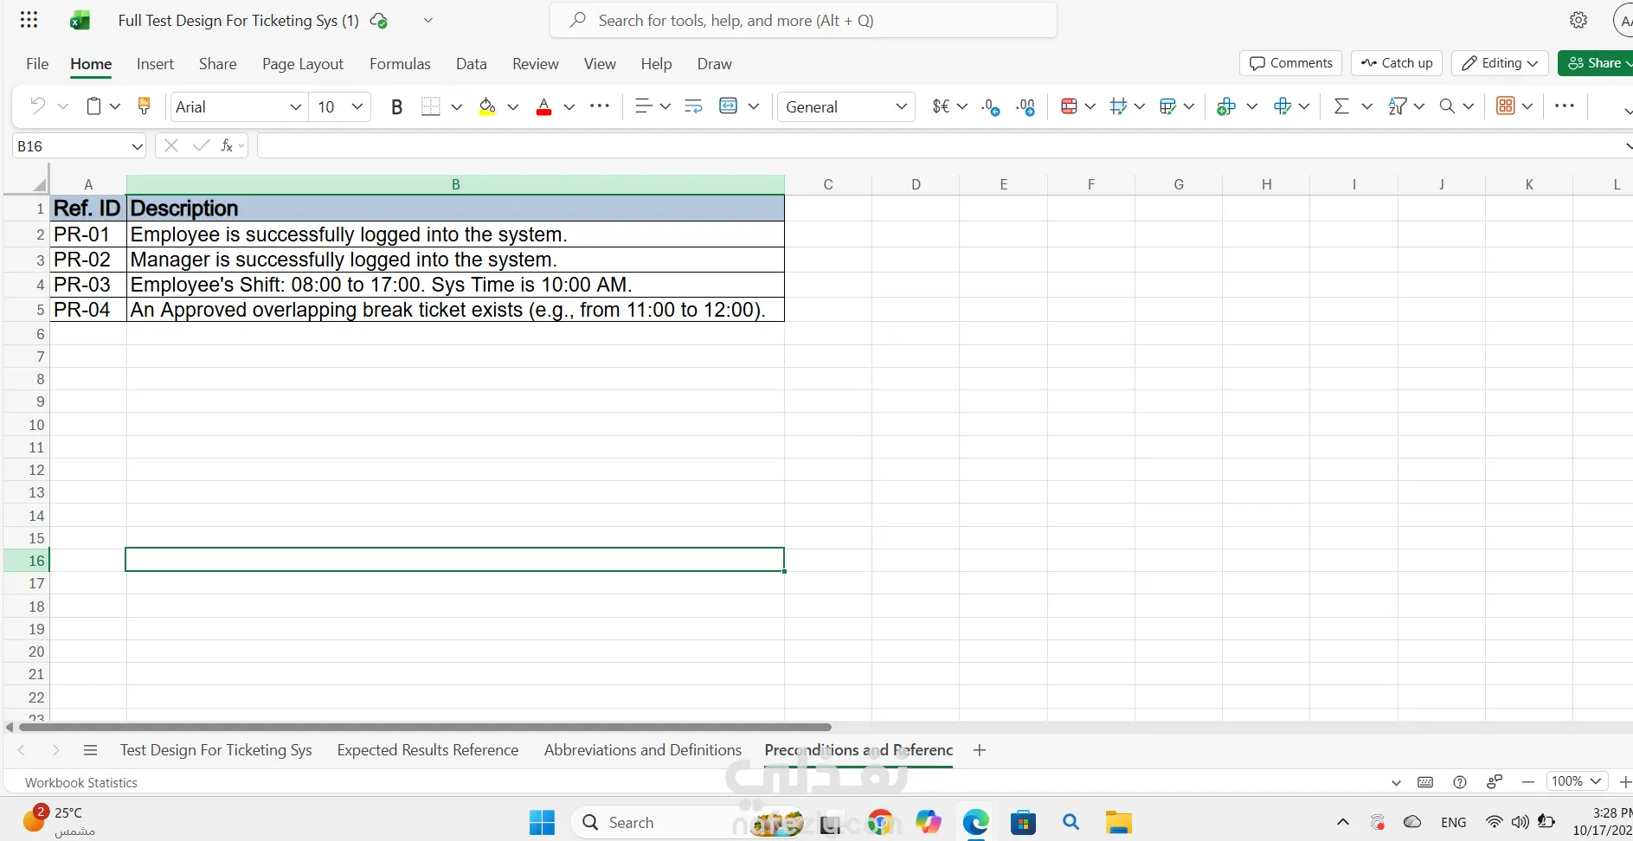Open Microsoft Edge from taskbar

pos(975,822)
